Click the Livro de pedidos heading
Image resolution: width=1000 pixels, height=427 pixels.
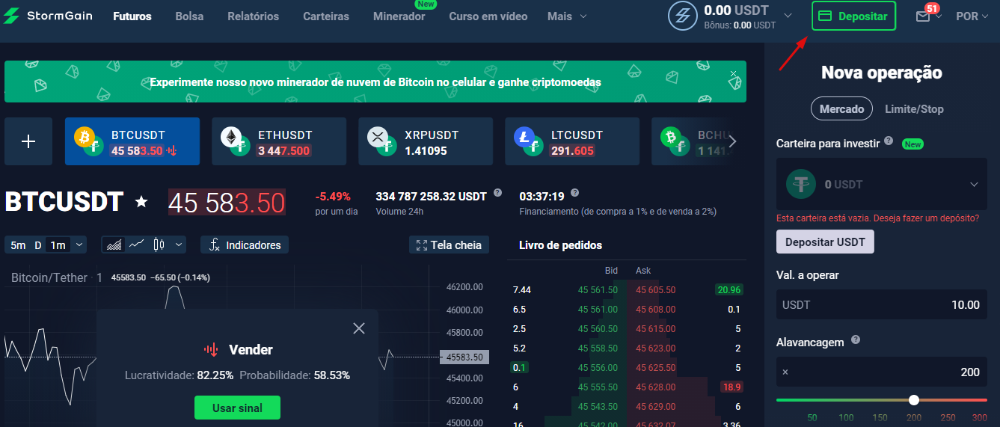click(x=560, y=245)
